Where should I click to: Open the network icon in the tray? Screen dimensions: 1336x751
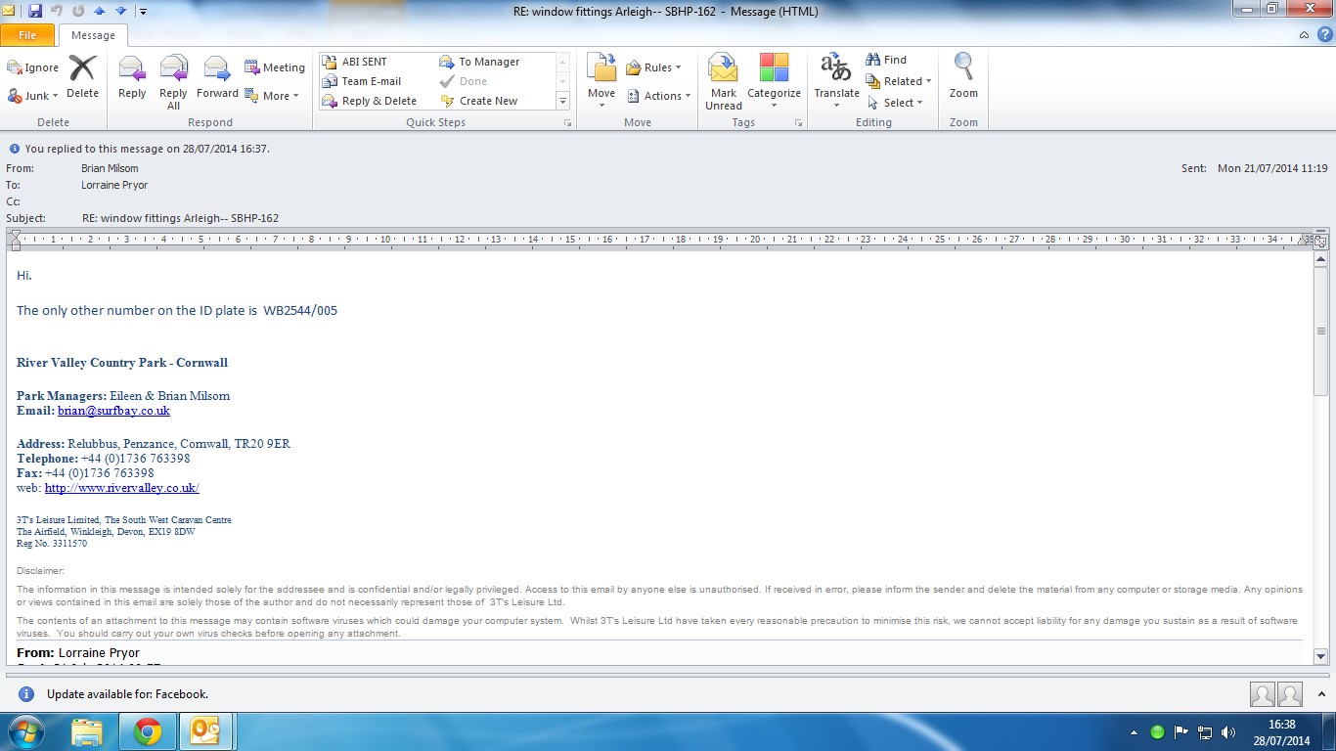point(1205,731)
